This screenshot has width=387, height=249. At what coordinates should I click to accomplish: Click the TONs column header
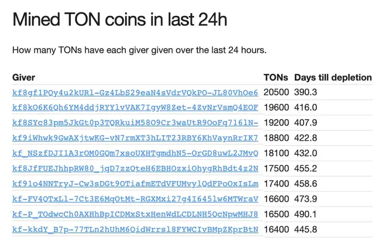click(276, 77)
